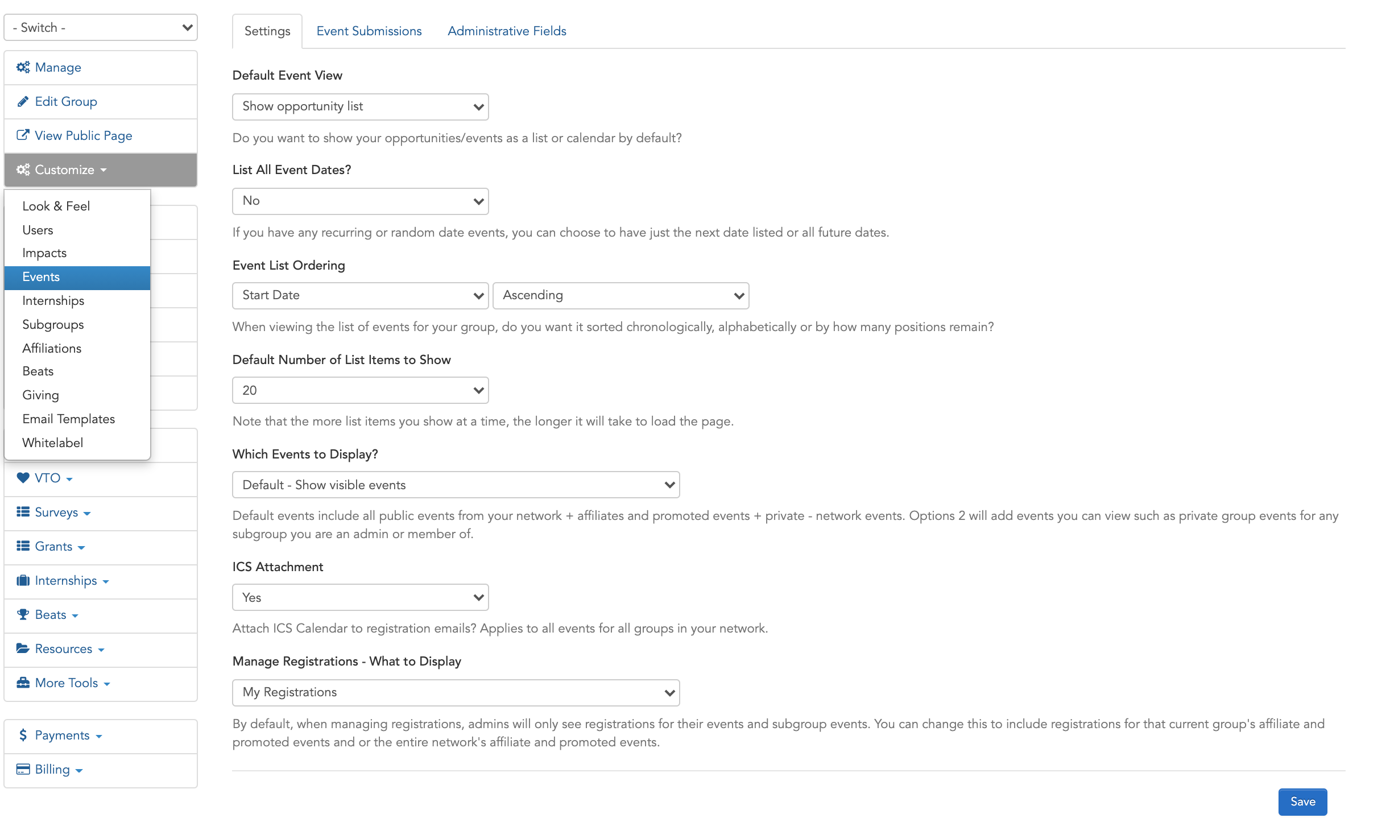Click the Resources folder icon
The height and width of the screenshot is (818, 1390).
pos(23,648)
